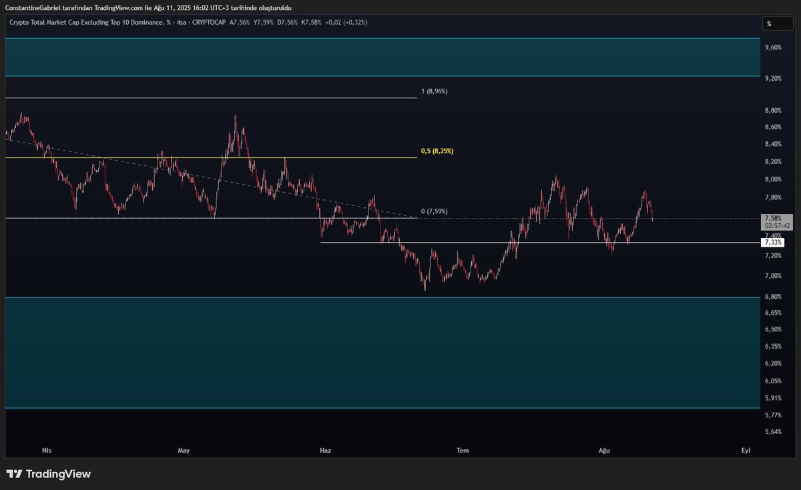Click the 6,20% price axis label
The image size is (801, 490).
click(773, 363)
